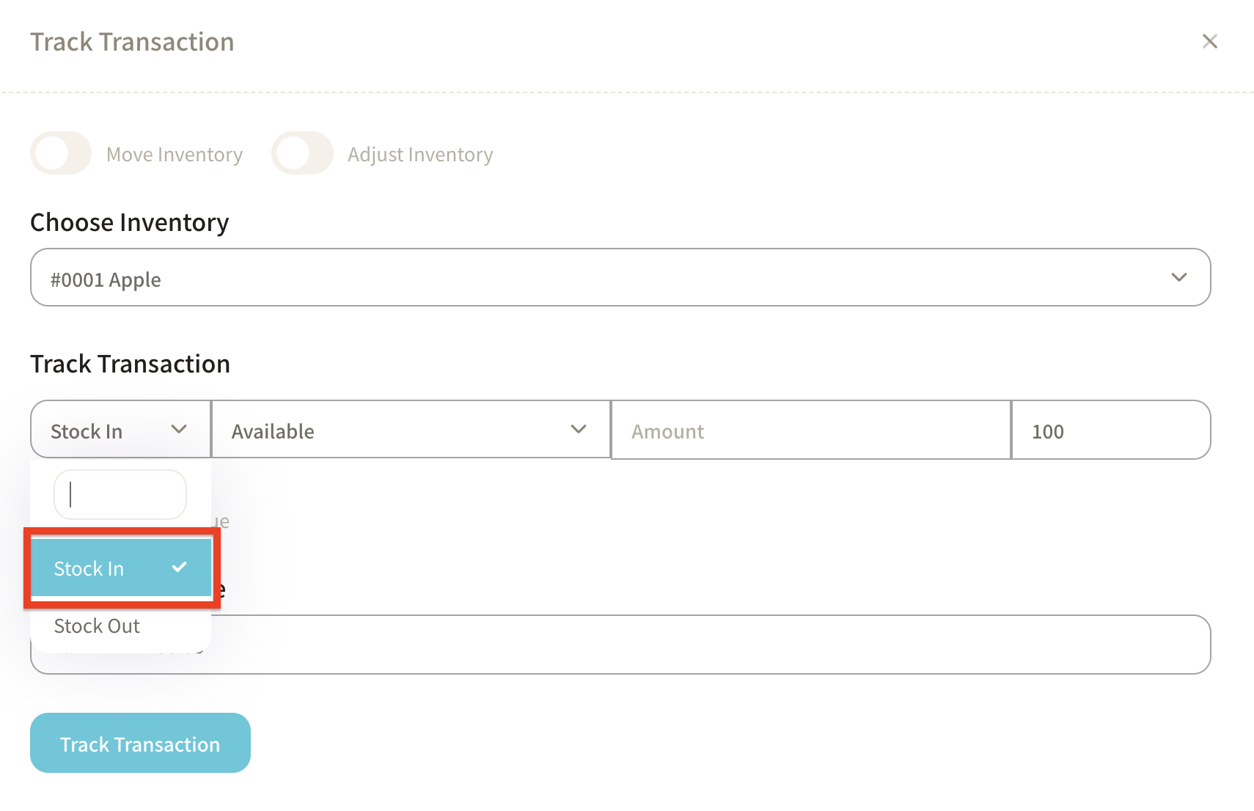Click the checkmark on Stock In option
Screen dimensions: 1254x811
180,568
